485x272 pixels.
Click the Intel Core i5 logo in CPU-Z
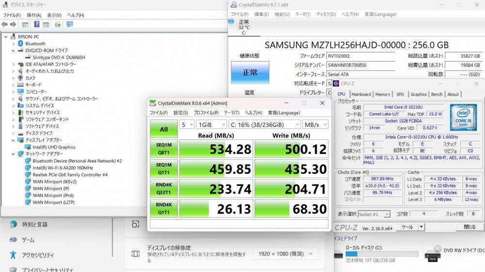click(x=463, y=117)
